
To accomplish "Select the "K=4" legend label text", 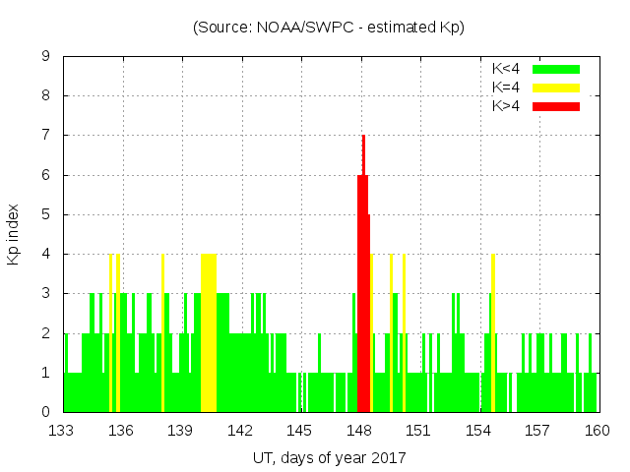I will [x=506, y=88].
